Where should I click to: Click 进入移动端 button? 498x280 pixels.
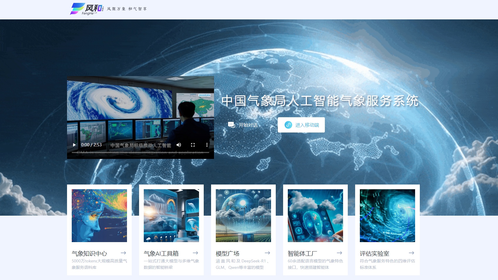pyautogui.click(x=301, y=125)
